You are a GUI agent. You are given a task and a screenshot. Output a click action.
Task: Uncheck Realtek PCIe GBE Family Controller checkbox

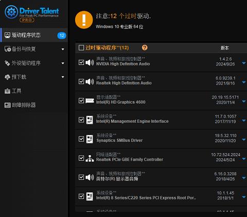(x=81, y=158)
